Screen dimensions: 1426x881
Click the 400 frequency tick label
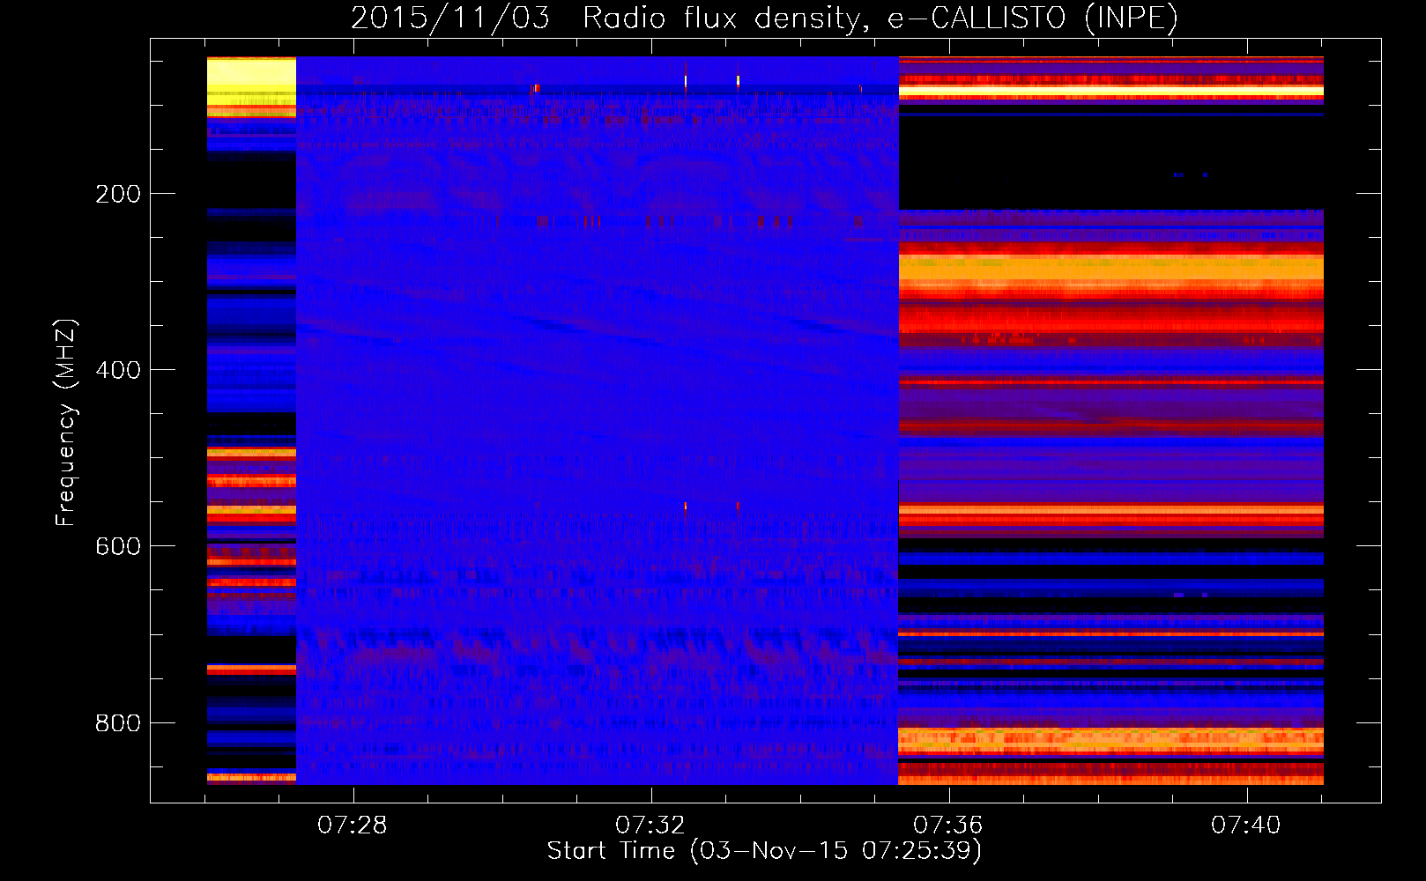pos(118,370)
